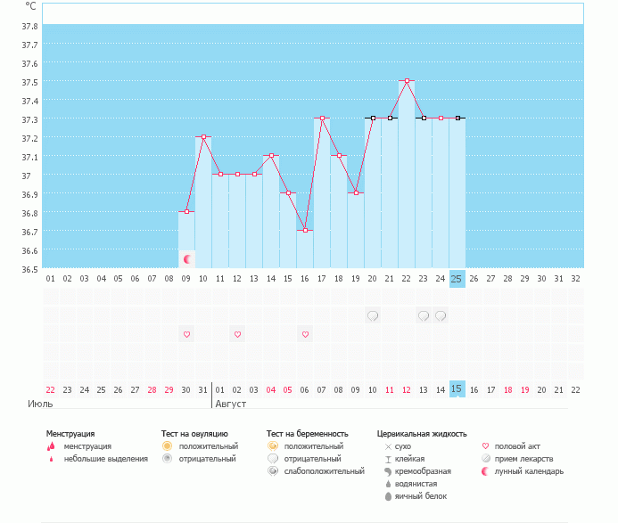This screenshot has width=618, height=523.
Task: Click the pregnancy test icon on day 24
Action: tap(441, 315)
